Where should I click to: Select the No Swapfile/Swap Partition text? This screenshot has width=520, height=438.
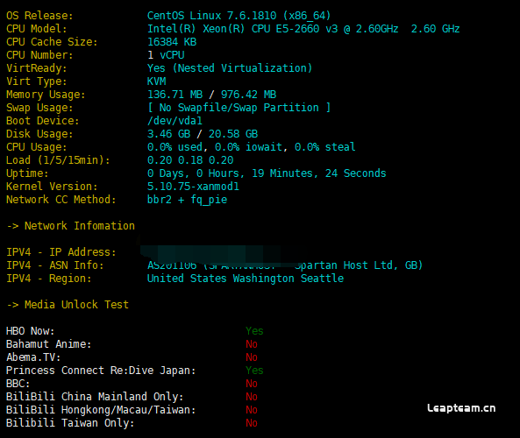pos(239,108)
